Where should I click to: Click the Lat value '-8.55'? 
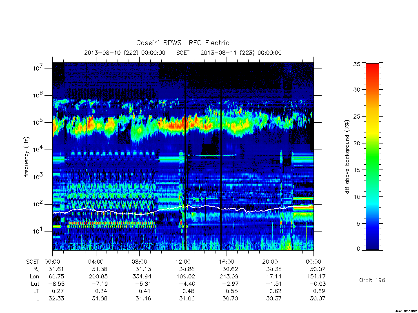56,284
